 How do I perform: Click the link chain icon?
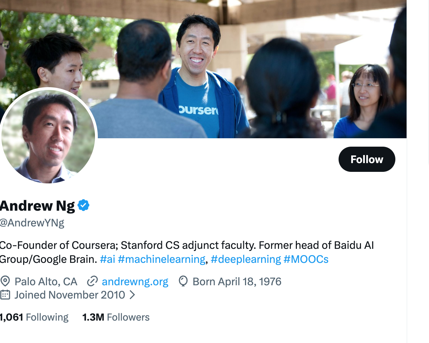click(92, 281)
